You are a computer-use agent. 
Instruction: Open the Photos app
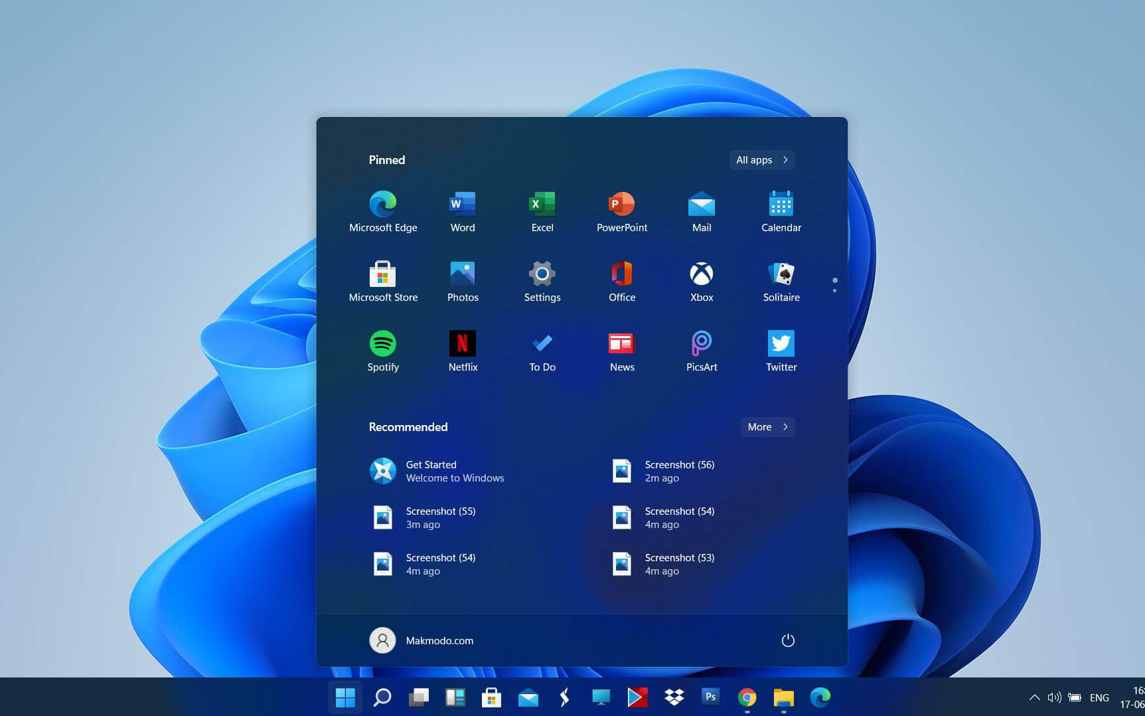463,281
